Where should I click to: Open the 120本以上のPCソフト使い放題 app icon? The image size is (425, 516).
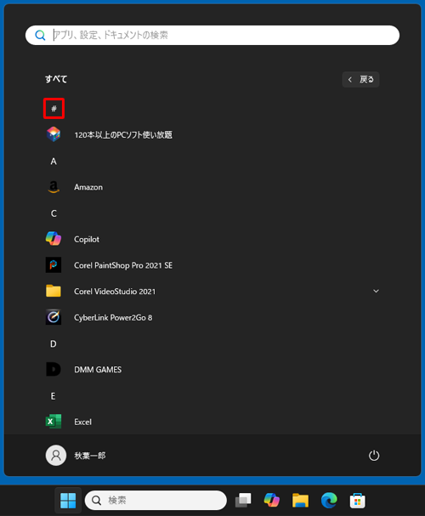click(x=54, y=134)
